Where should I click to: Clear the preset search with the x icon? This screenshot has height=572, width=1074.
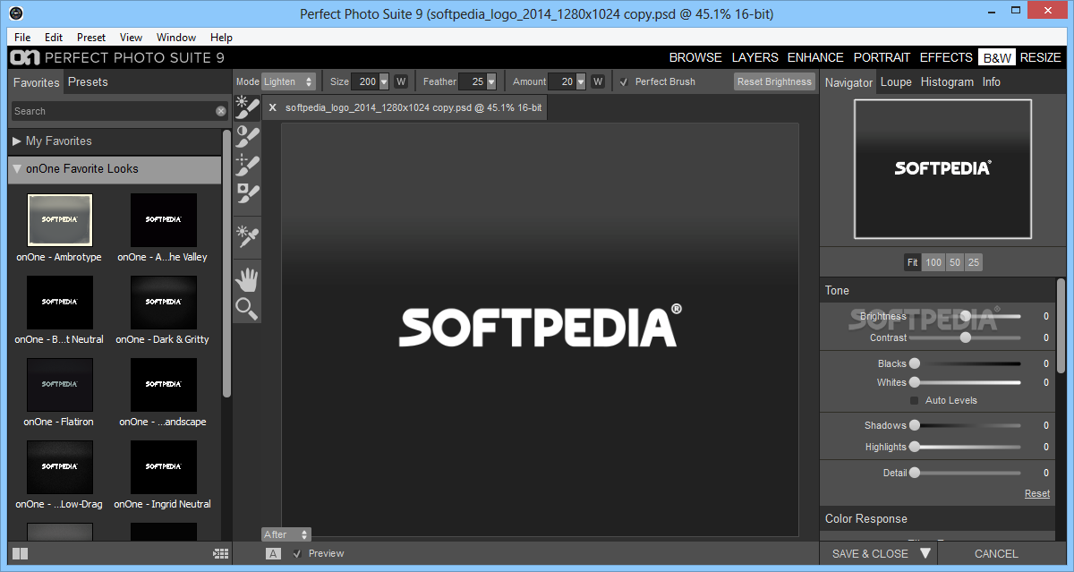[221, 111]
